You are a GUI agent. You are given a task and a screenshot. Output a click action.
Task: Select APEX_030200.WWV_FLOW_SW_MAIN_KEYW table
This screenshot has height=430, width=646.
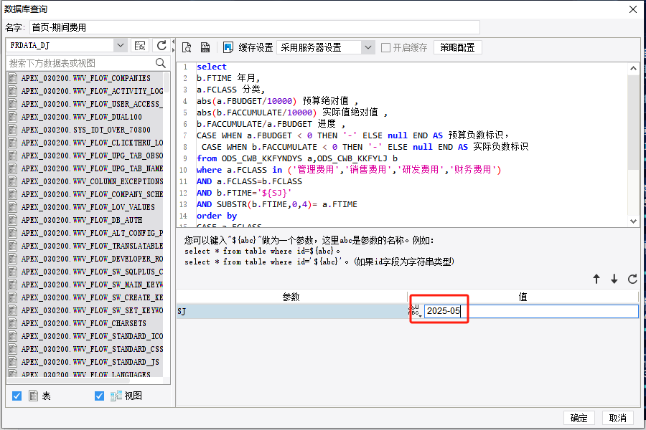click(93, 285)
